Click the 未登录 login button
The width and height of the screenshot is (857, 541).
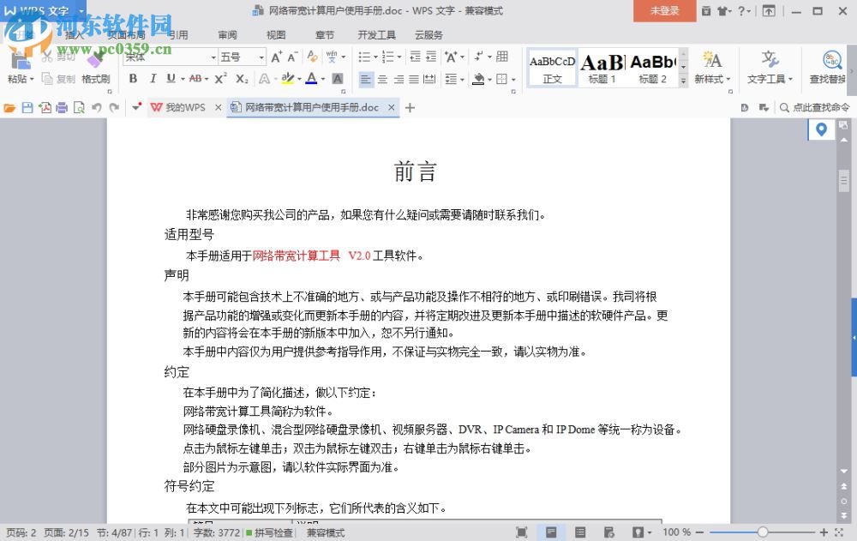tap(664, 11)
